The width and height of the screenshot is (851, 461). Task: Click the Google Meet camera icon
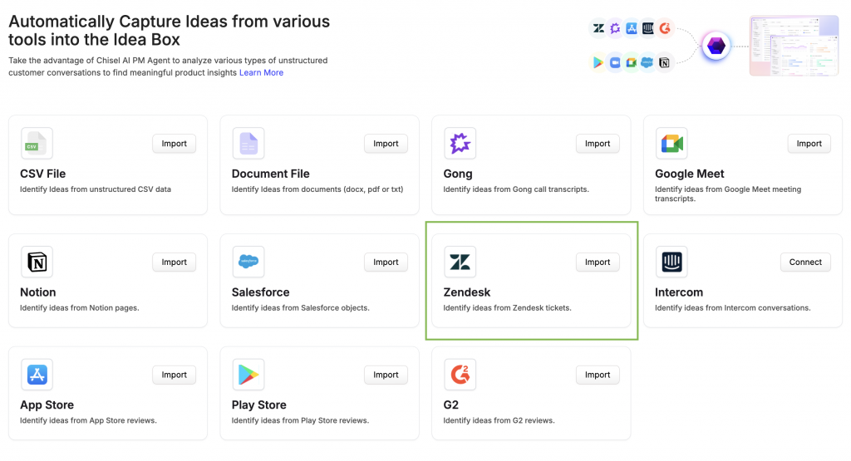point(671,144)
